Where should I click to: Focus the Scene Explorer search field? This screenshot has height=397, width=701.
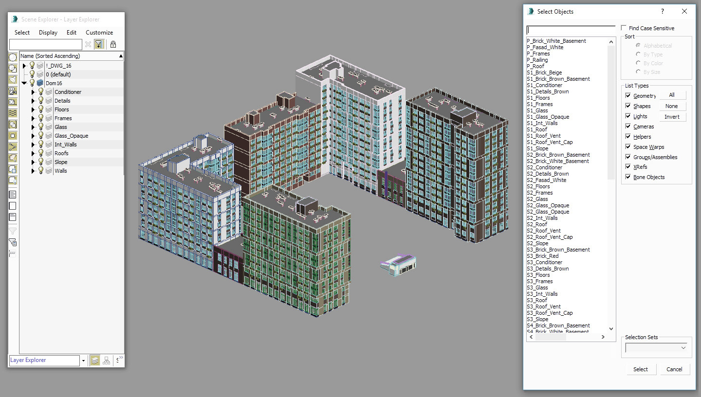coord(46,45)
